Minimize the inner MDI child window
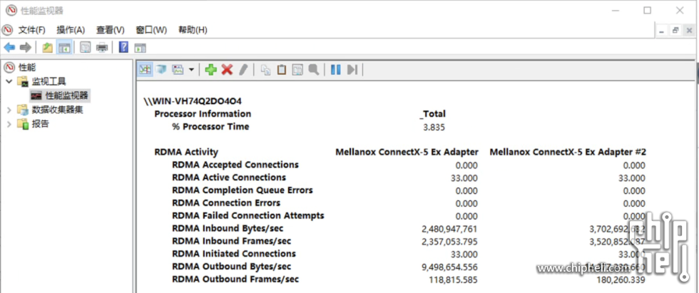The height and width of the screenshot is (293, 699). click(661, 30)
